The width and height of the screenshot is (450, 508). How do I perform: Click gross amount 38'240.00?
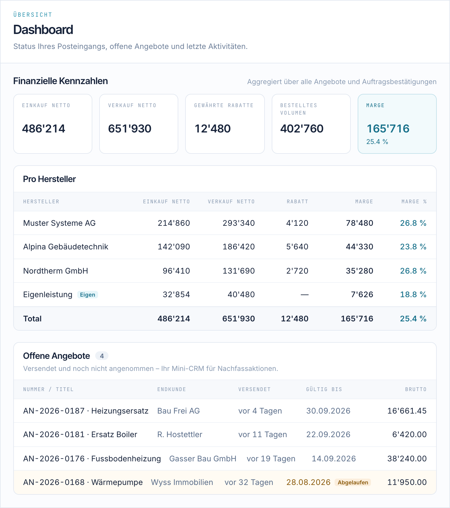pos(407,459)
